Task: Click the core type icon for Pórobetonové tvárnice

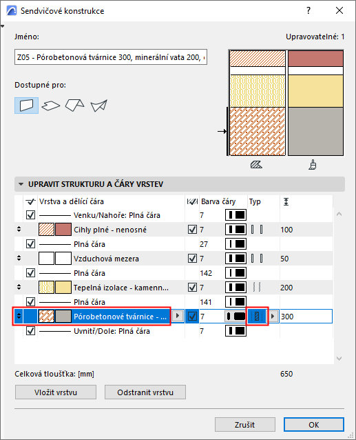Action: tap(257, 317)
